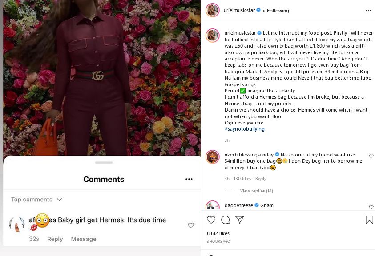The height and width of the screenshot is (256, 375).
Task: Open urielmusicstar profile picture in header
Action: tap(213, 10)
